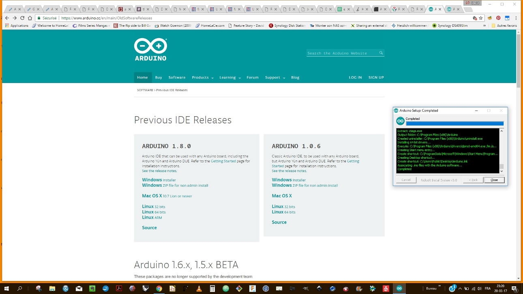Launch Adobe Acrobat from the taskbar
523x294 pixels.
pos(119,288)
